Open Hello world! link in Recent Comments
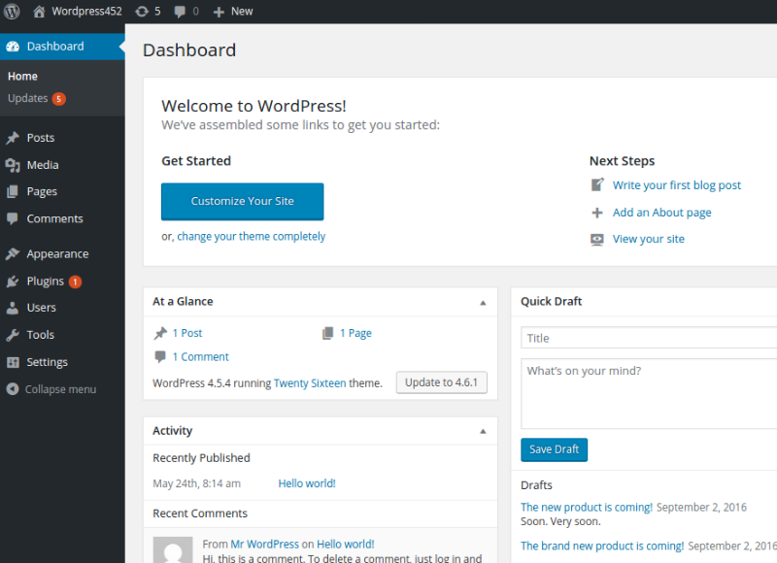Viewport: 777px width, 563px height. click(x=346, y=545)
